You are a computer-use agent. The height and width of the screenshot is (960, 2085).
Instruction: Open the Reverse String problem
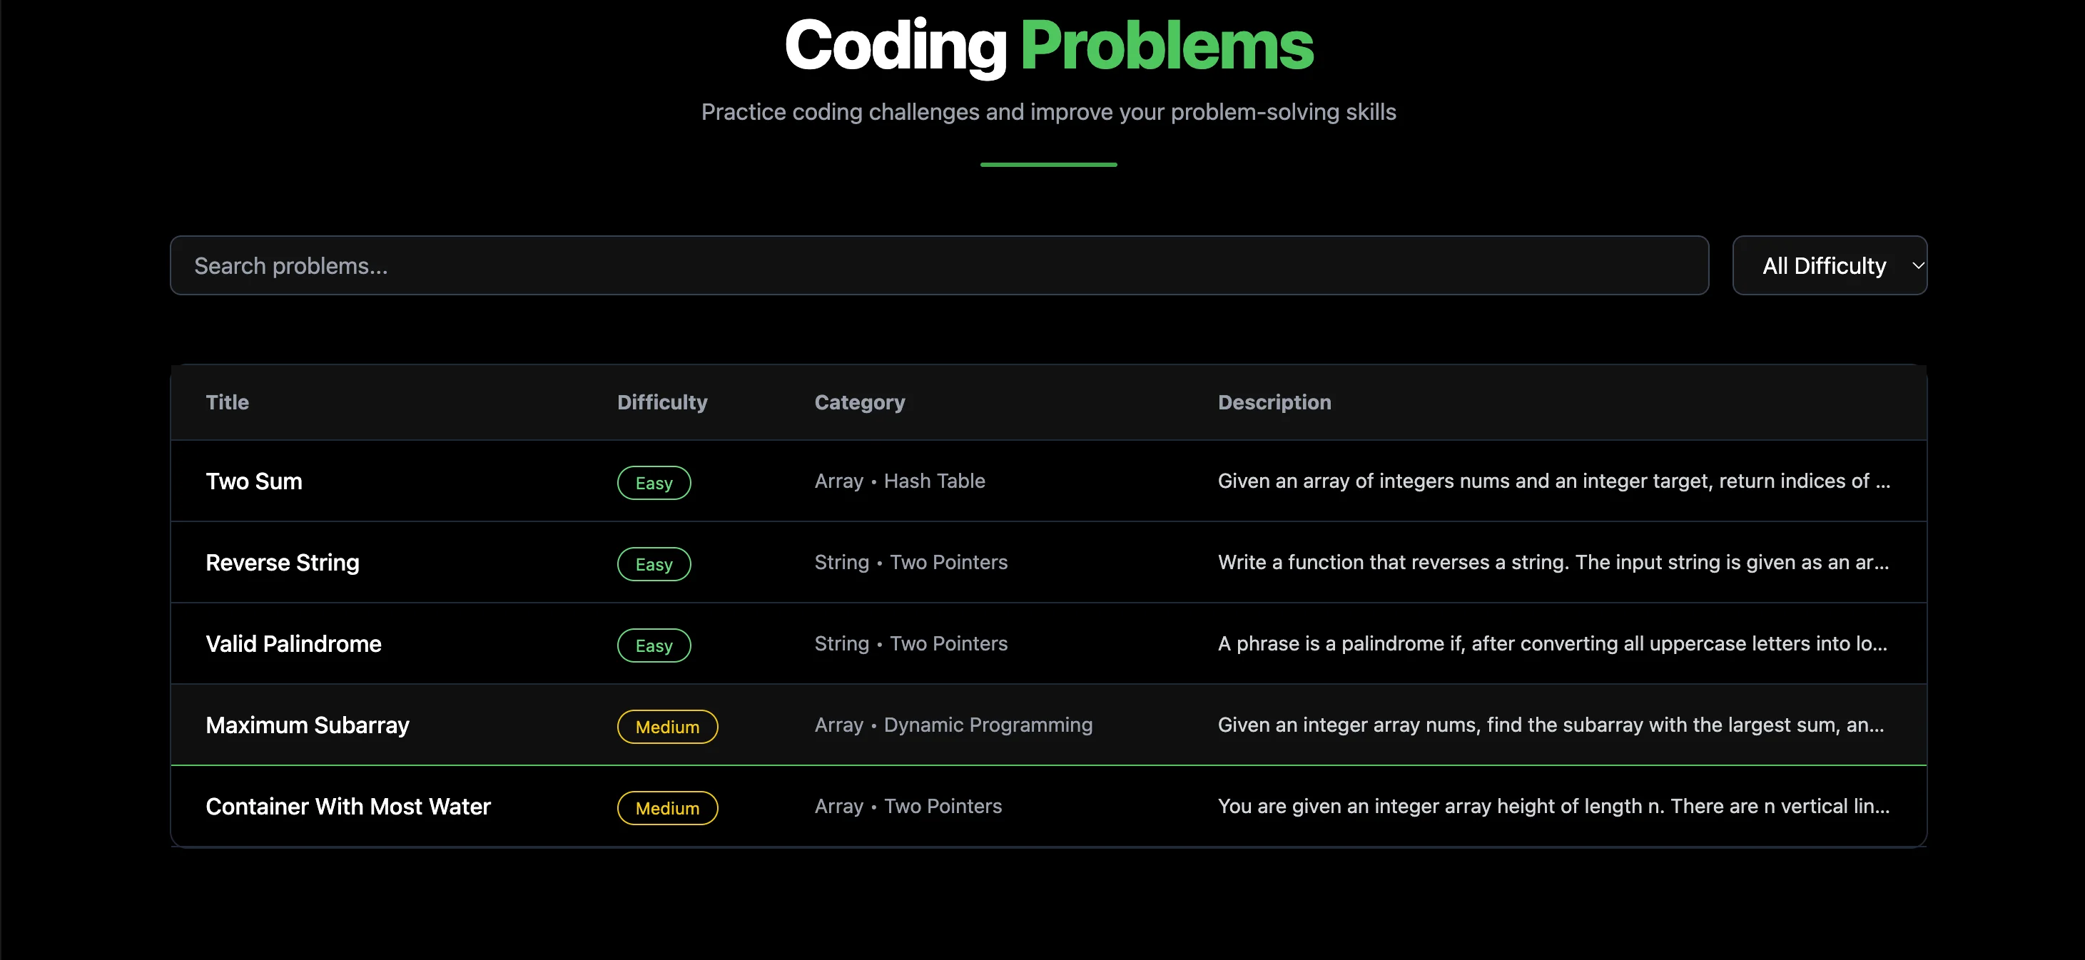click(283, 562)
